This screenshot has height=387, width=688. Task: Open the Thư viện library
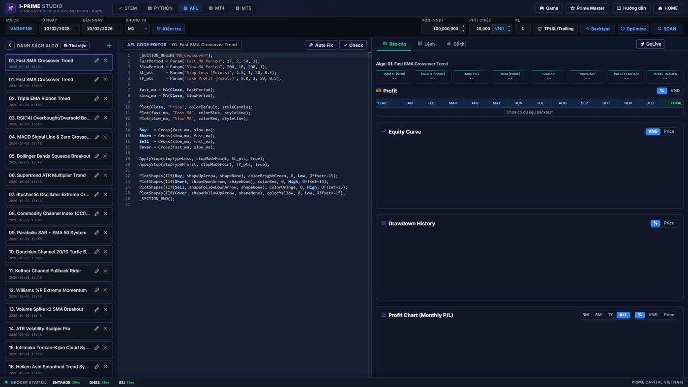(x=75, y=45)
